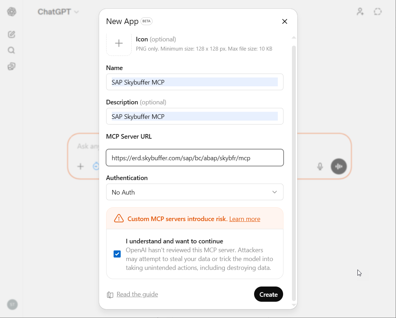Click the temporary chat dashed circle icon
This screenshot has width=396, height=318.
378,12
